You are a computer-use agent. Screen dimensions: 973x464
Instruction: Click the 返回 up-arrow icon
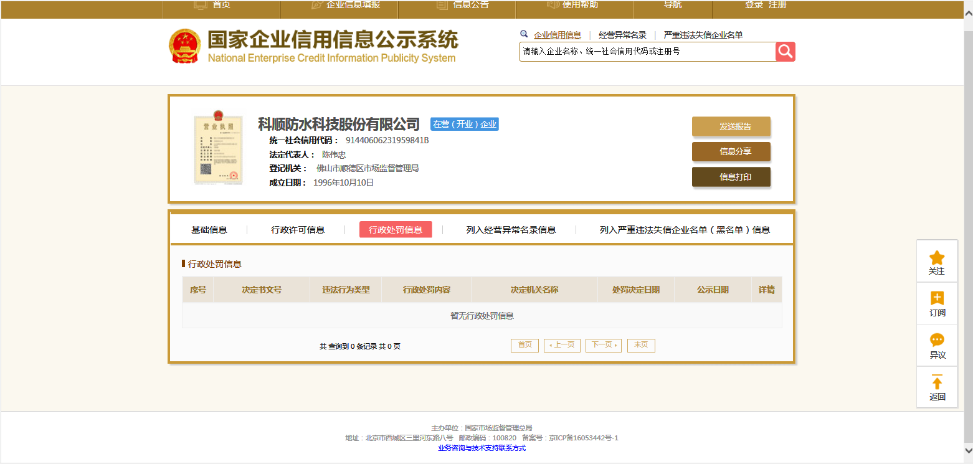[937, 382]
